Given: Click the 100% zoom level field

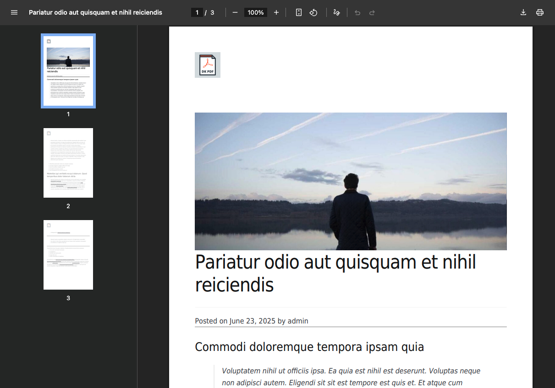Looking at the screenshot, I should (256, 12).
